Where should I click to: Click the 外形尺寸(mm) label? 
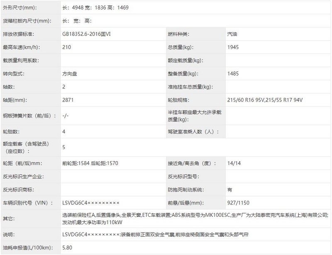pyautogui.click(x=20, y=7)
